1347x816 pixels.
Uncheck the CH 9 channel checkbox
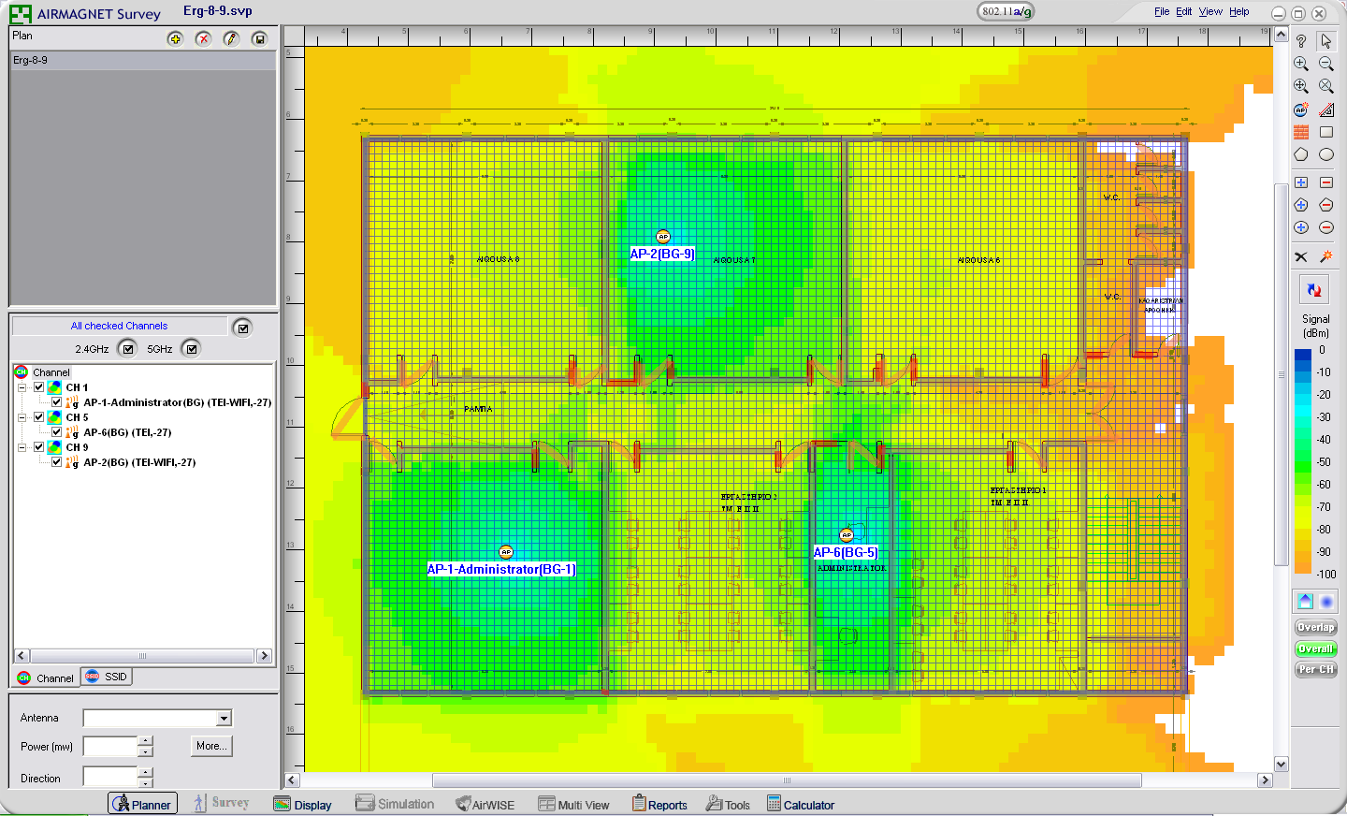click(38, 447)
